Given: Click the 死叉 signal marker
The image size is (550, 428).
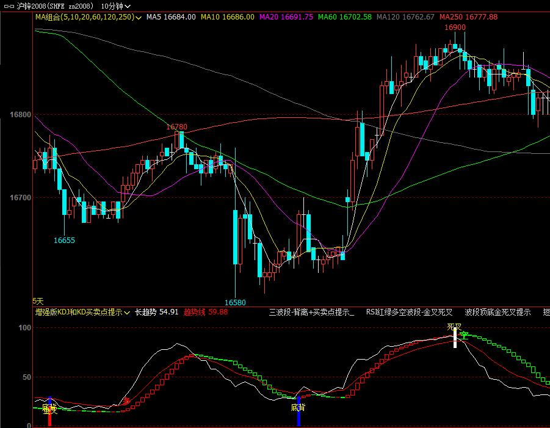Looking at the screenshot, I should click(454, 327).
